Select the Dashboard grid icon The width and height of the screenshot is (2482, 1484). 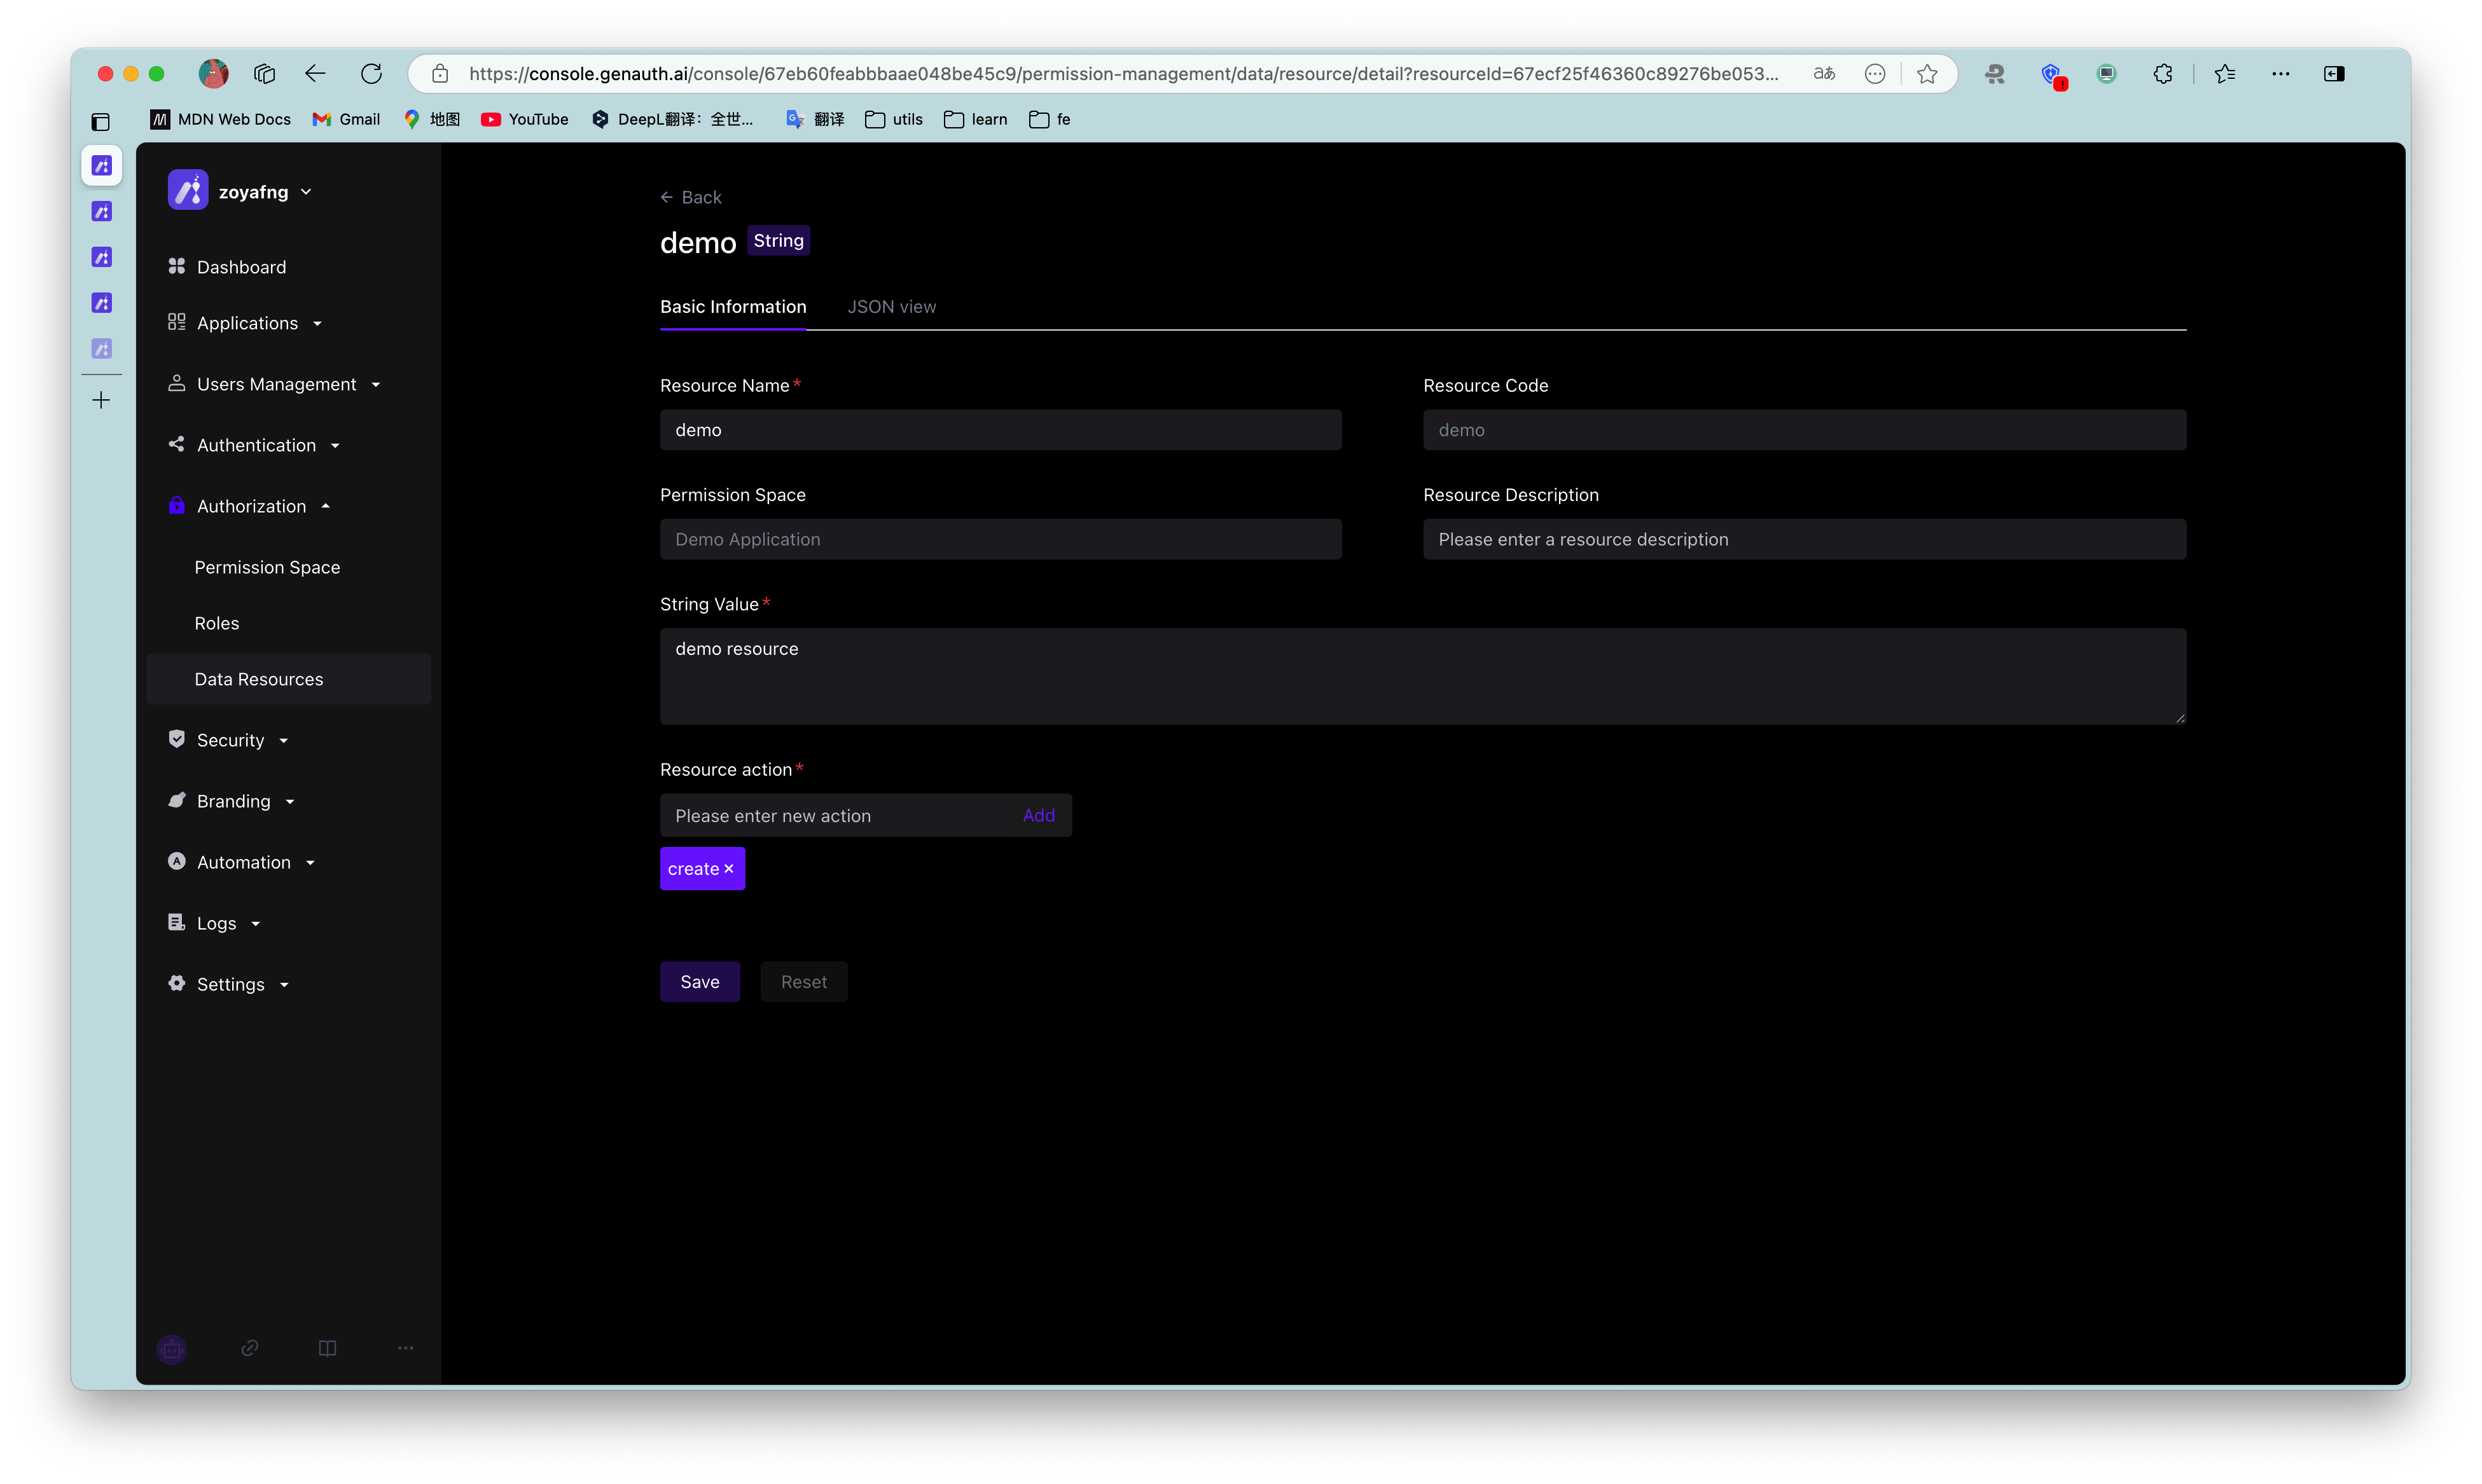click(177, 266)
